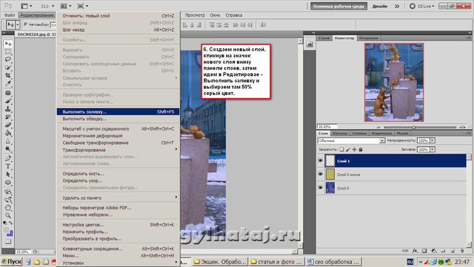The height and width of the screenshot is (267, 474).
Task: Switch to the Каналы tab
Action: 340,133
